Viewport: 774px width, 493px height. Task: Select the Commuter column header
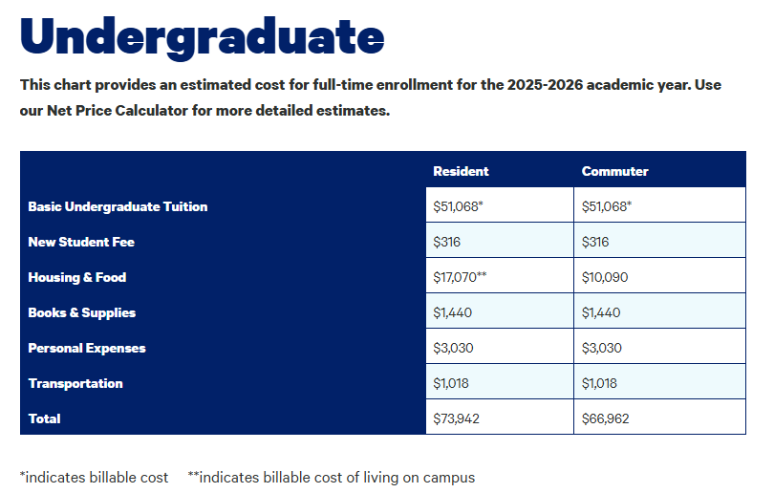[x=614, y=171]
